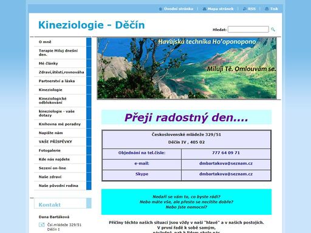Open the Napište nám menu item
This screenshot has height=233, width=311.
click(x=60, y=133)
